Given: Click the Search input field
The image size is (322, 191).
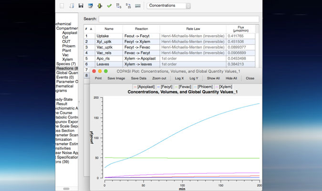Looking at the screenshot, I should coord(179,19).
